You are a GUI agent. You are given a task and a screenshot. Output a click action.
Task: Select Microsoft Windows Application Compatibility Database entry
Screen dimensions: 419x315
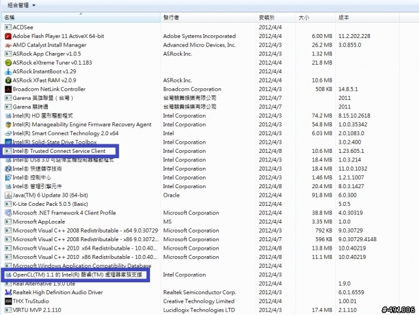click(x=82, y=265)
